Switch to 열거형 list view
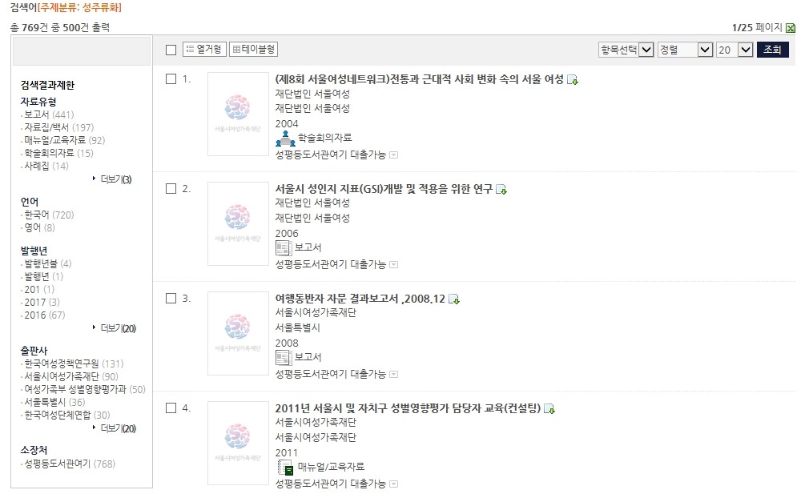The width and height of the screenshot is (809, 498). (204, 49)
